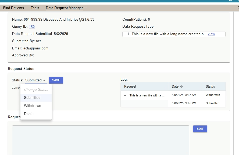
Task: Click the Withdrawn status cell in the log
Action: (x=213, y=95)
